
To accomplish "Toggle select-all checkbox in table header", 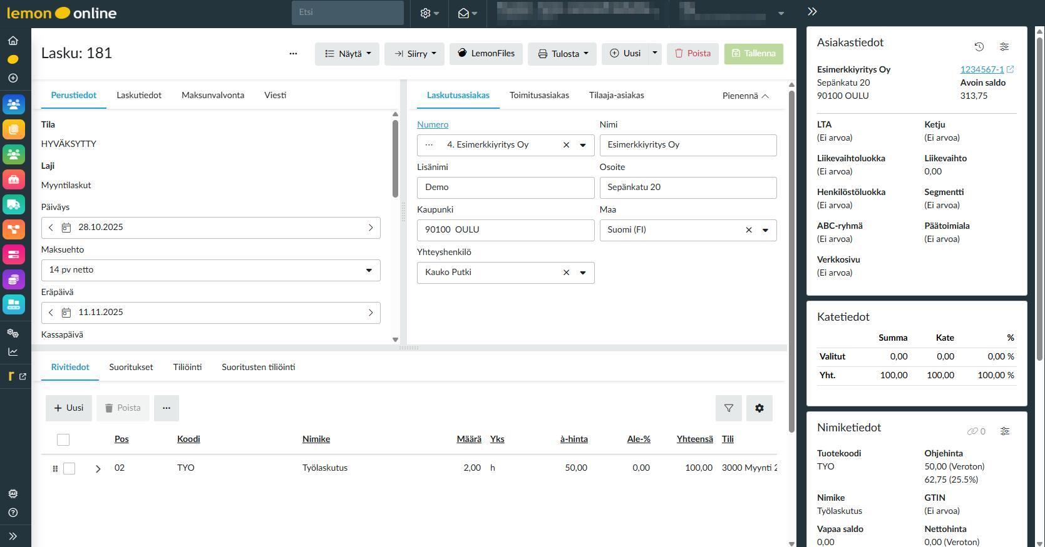I will click(63, 439).
